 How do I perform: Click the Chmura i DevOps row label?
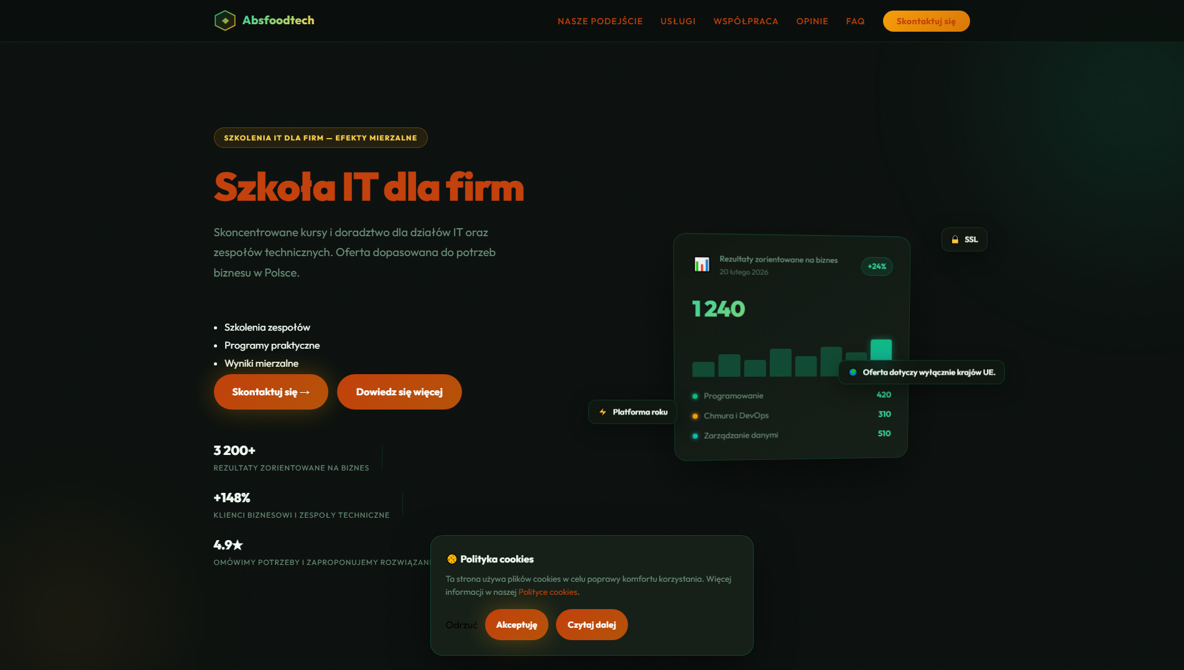point(736,416)
